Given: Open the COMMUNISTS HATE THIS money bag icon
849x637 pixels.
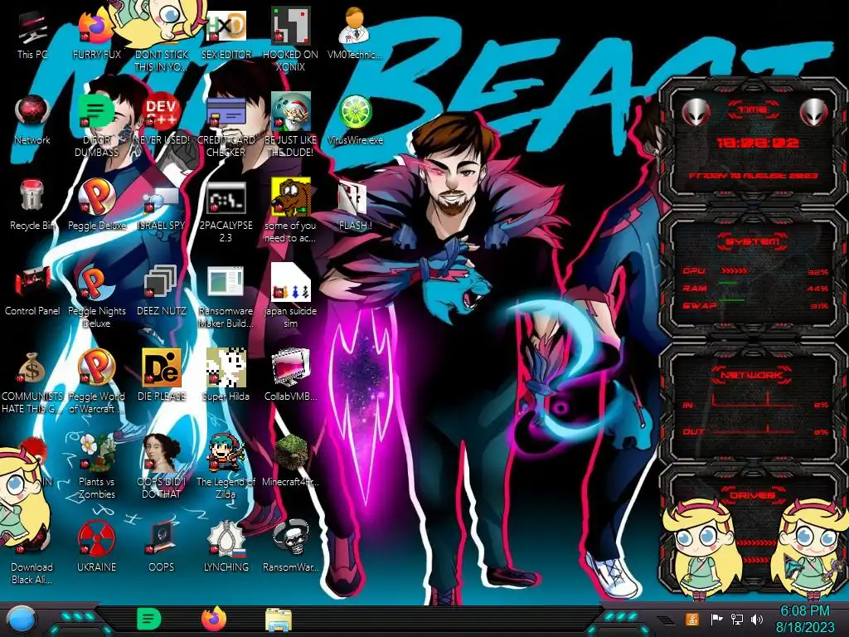Looking at the screenshot, I should pos(32,367).
